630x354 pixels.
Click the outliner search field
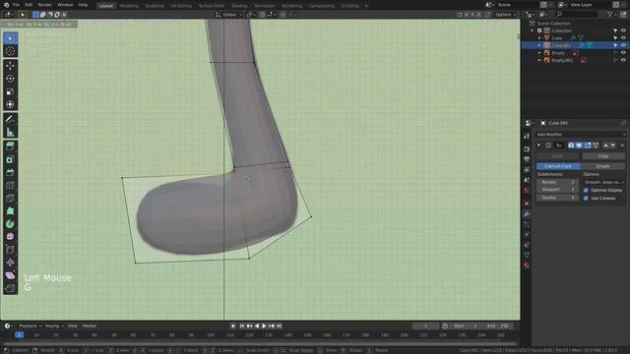577,15
